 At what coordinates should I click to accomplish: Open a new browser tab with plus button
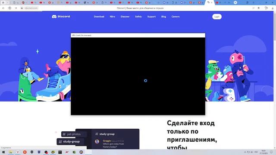click(x=235, y=3)
